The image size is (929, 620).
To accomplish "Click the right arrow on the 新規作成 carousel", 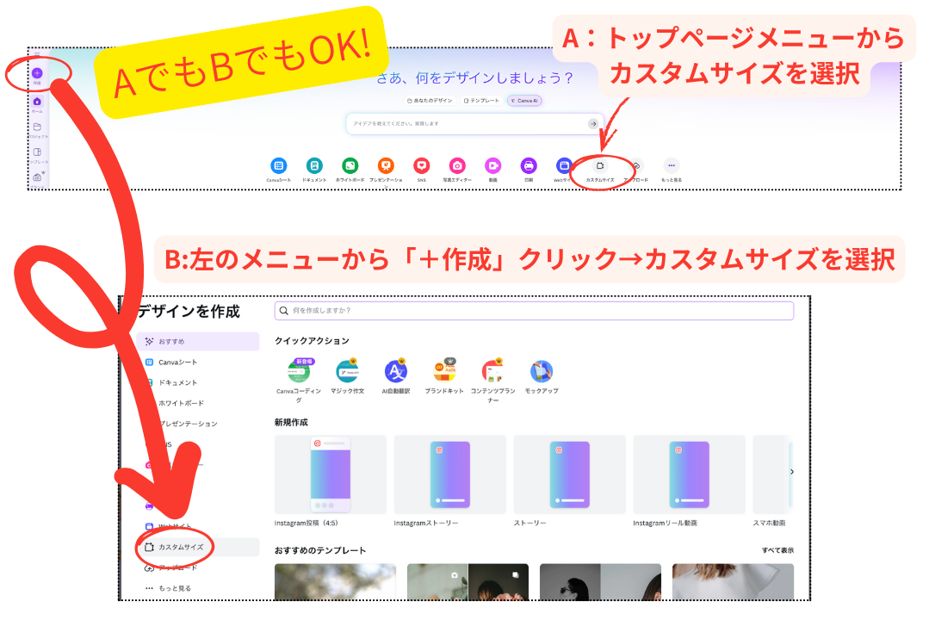I will [x=792, y=472].
